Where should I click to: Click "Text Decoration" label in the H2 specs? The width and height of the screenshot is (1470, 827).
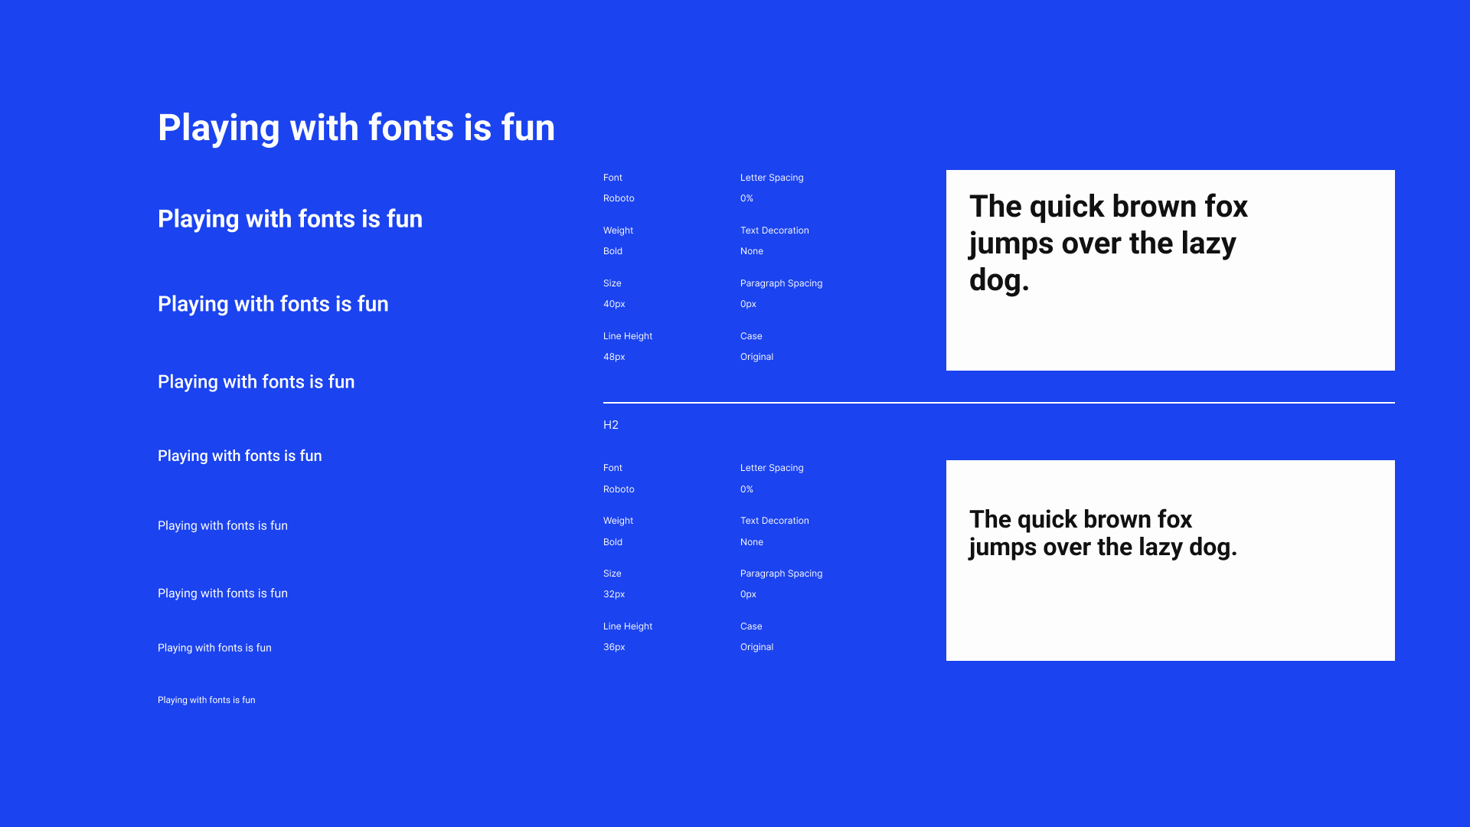pyautogui.click(x=774, y=521)
